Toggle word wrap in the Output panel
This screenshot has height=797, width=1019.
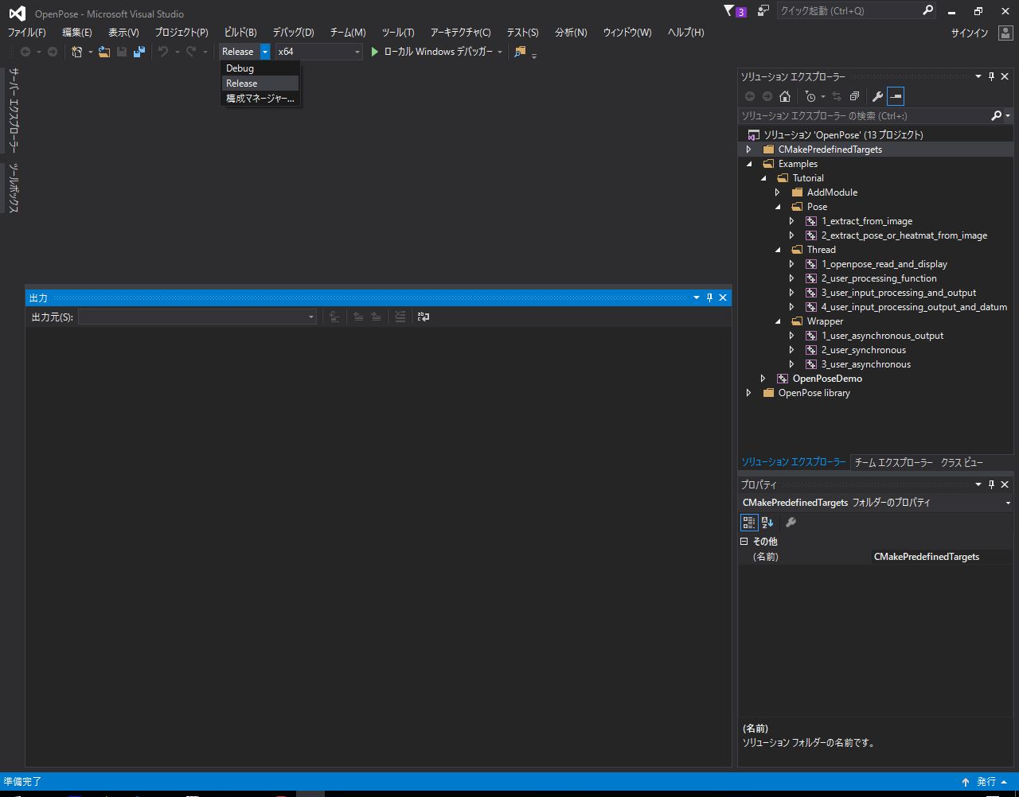pos(424,317)
